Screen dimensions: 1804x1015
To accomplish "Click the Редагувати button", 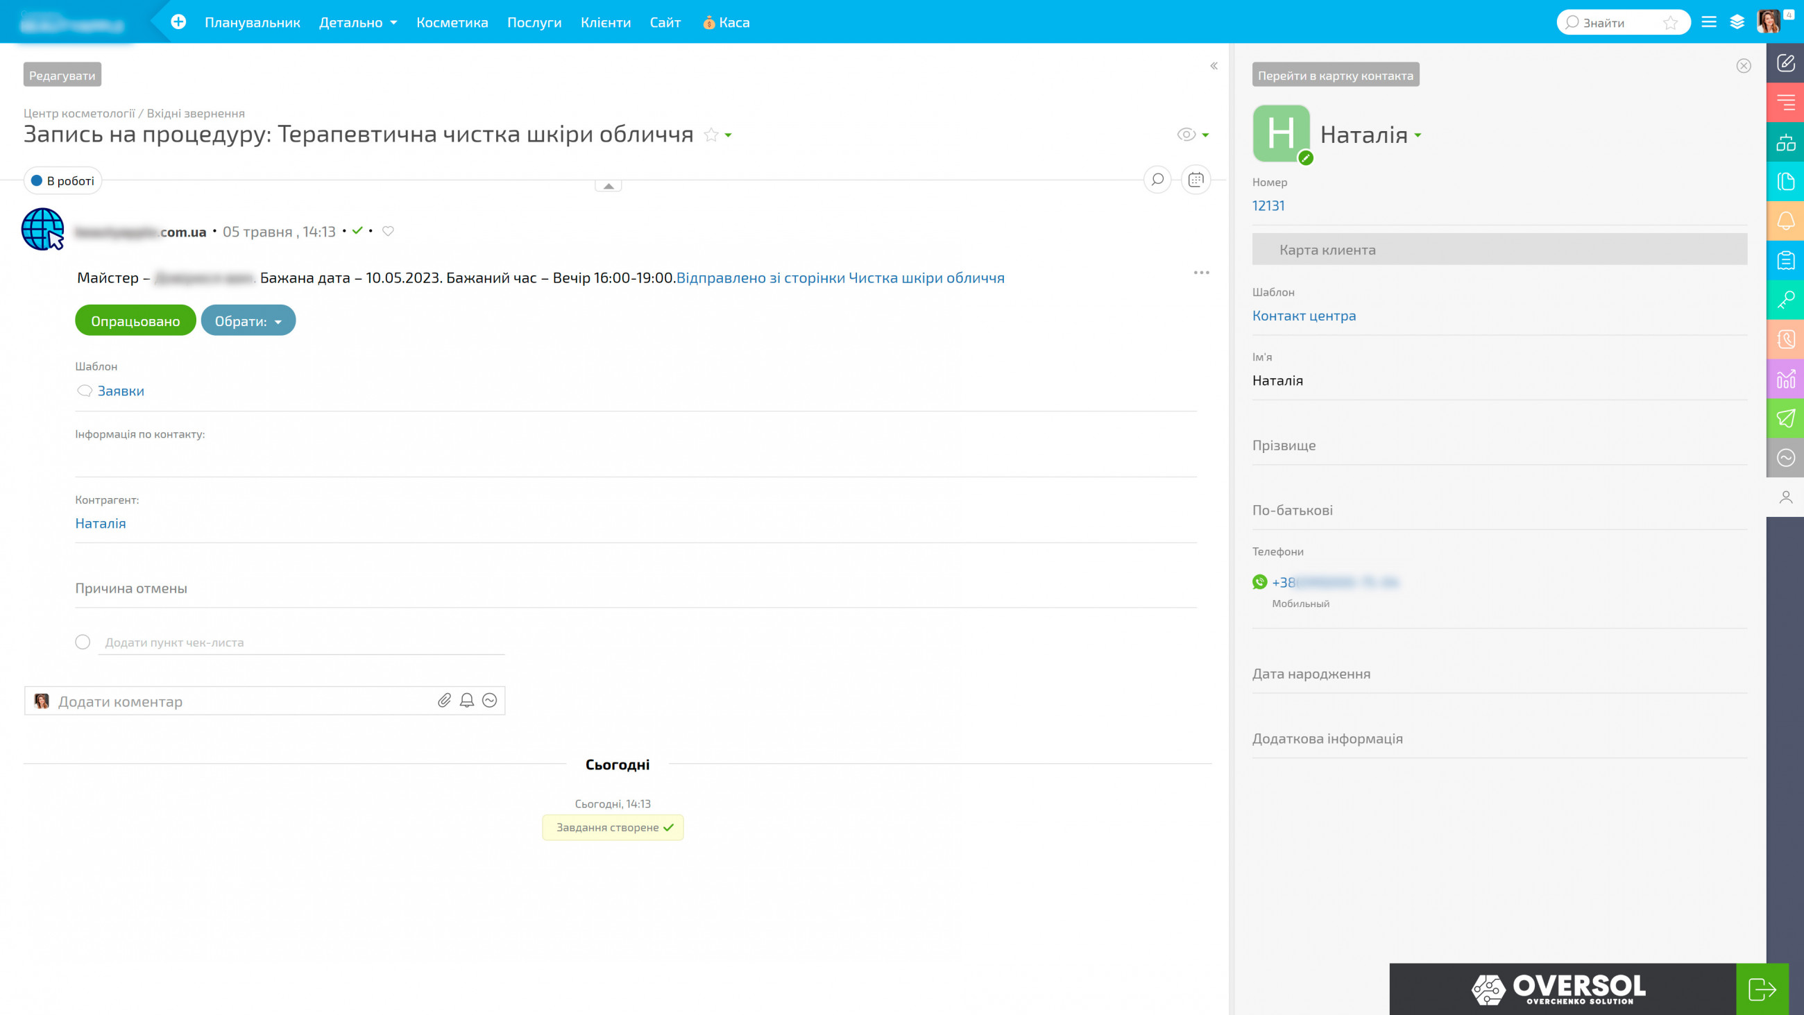I will (x=62, y=75).
